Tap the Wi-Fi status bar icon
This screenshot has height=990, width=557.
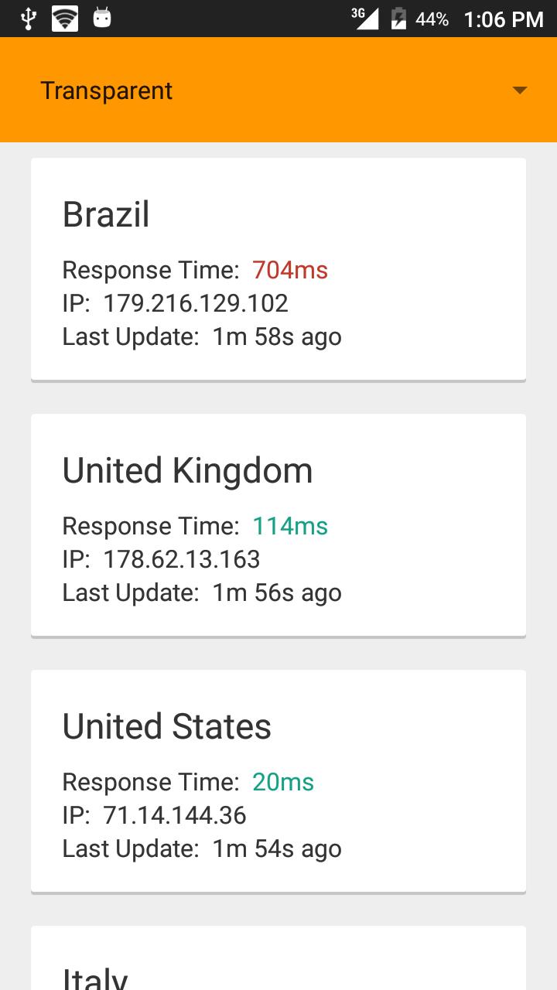coord(65,18)
